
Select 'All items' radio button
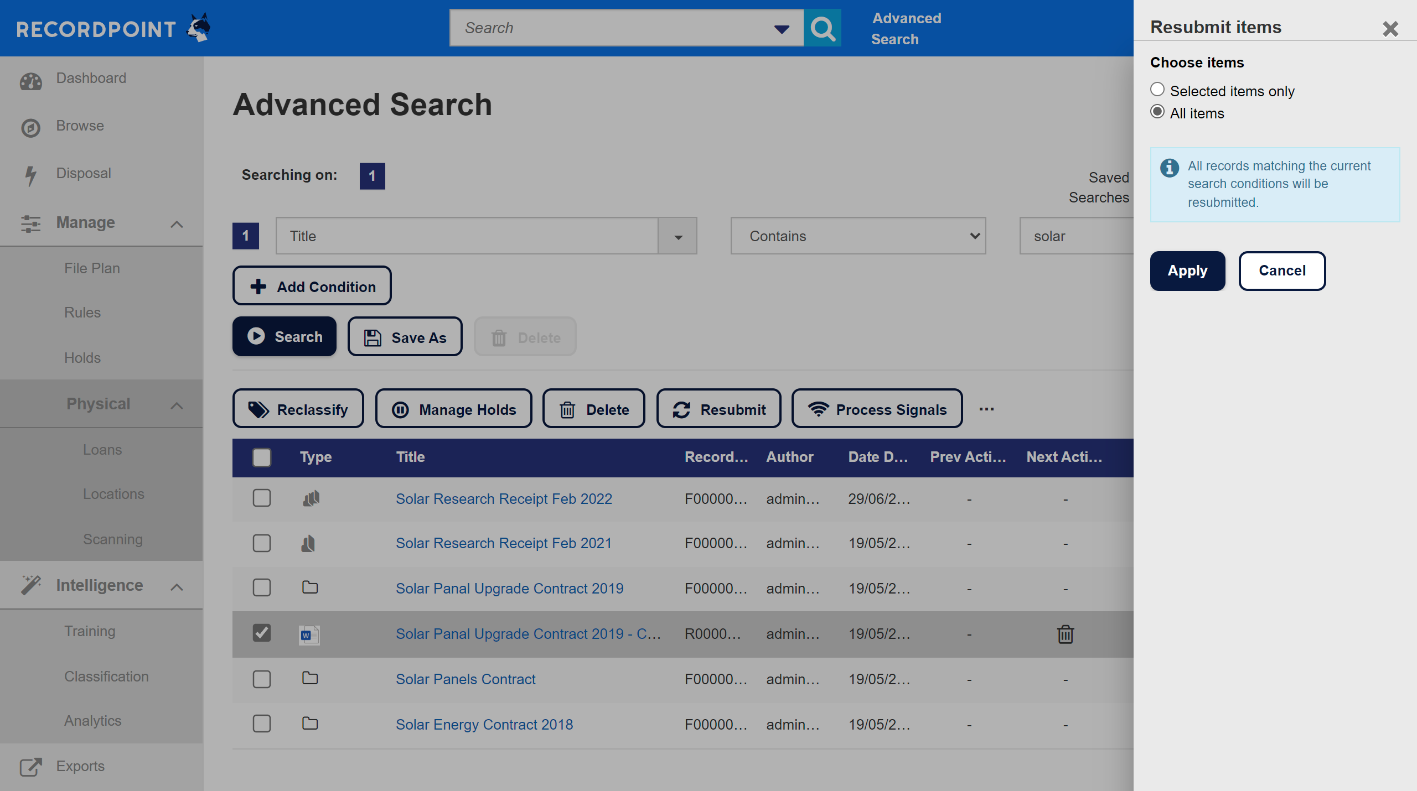pos(1157,112)
